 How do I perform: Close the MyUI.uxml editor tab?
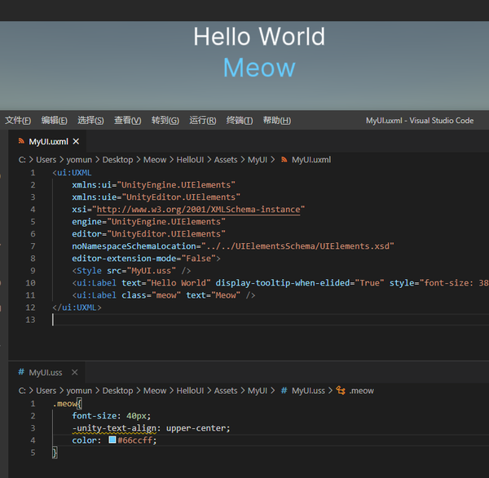76,142
